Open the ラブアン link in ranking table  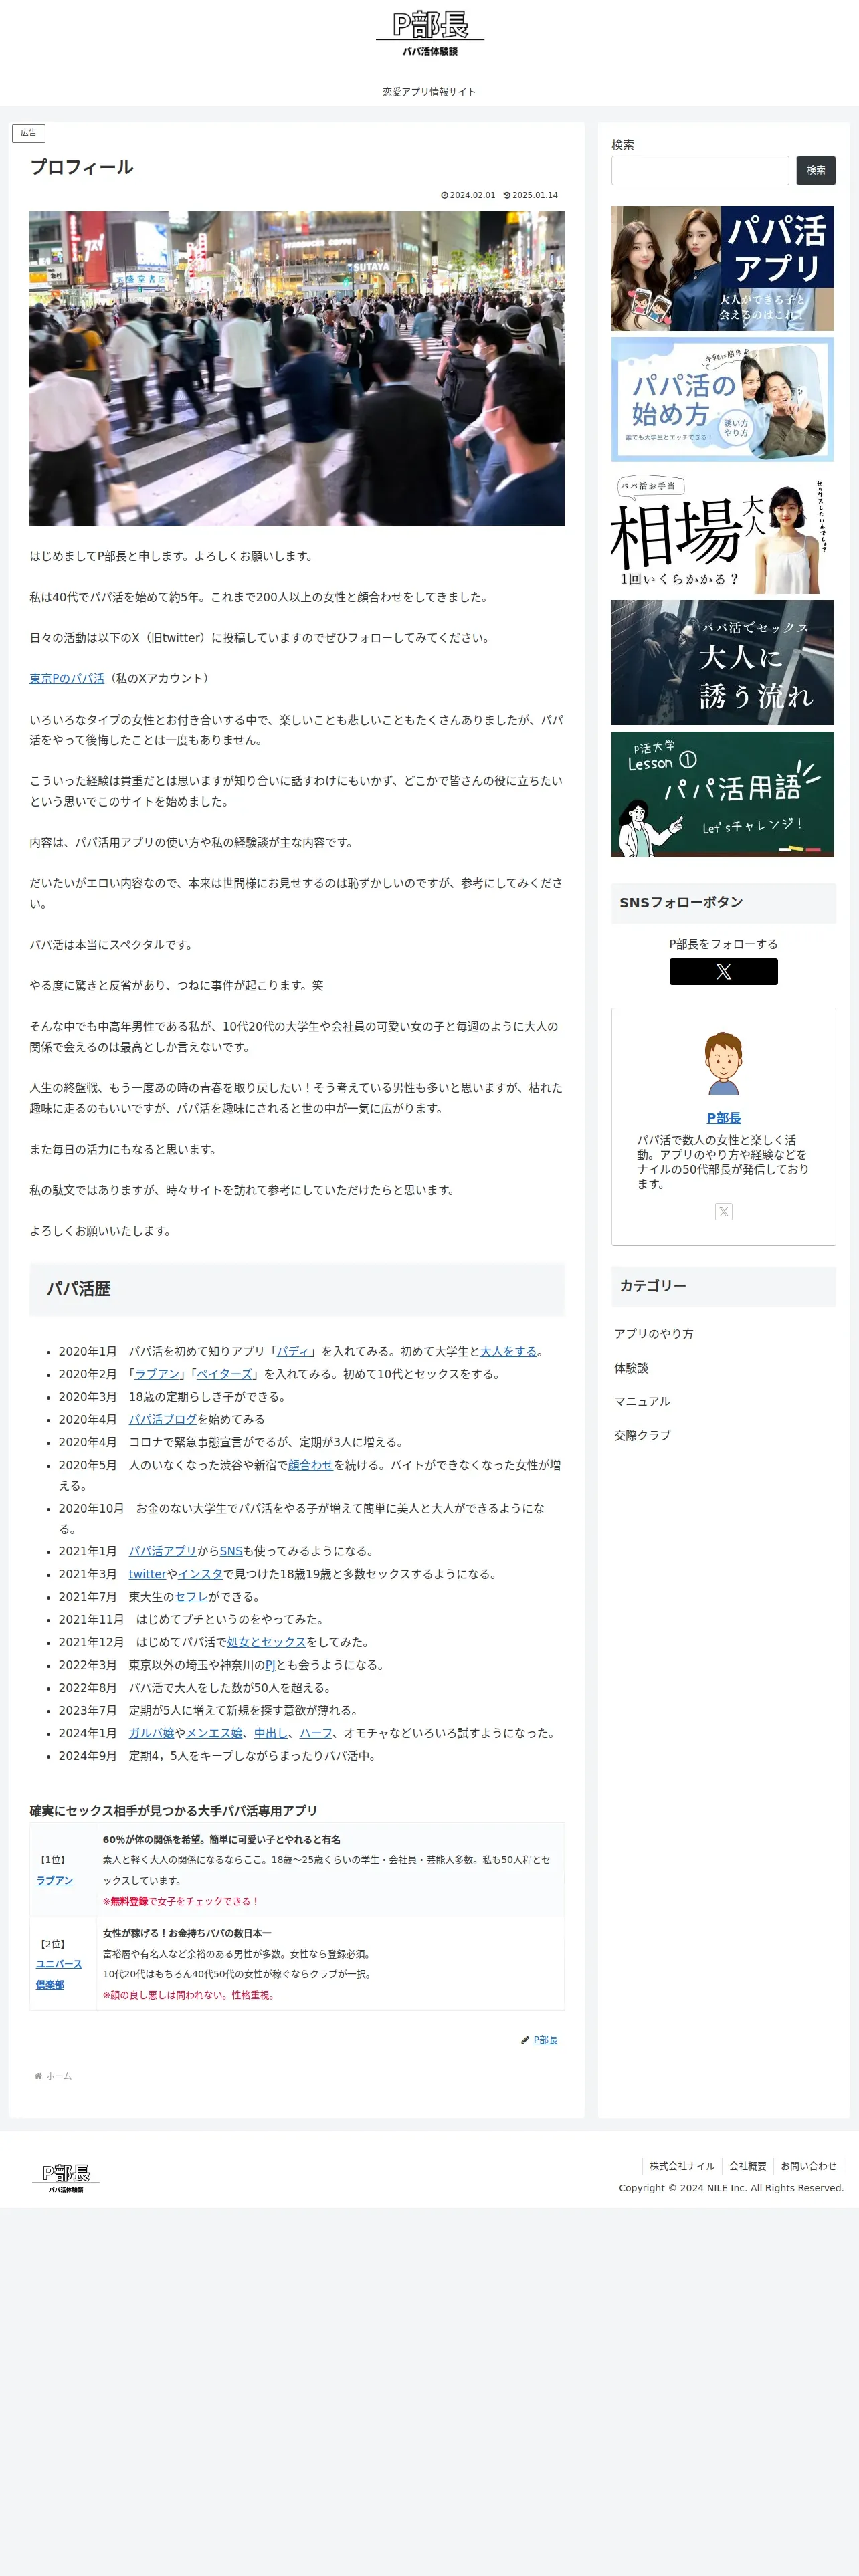[x=54, y=1880]
